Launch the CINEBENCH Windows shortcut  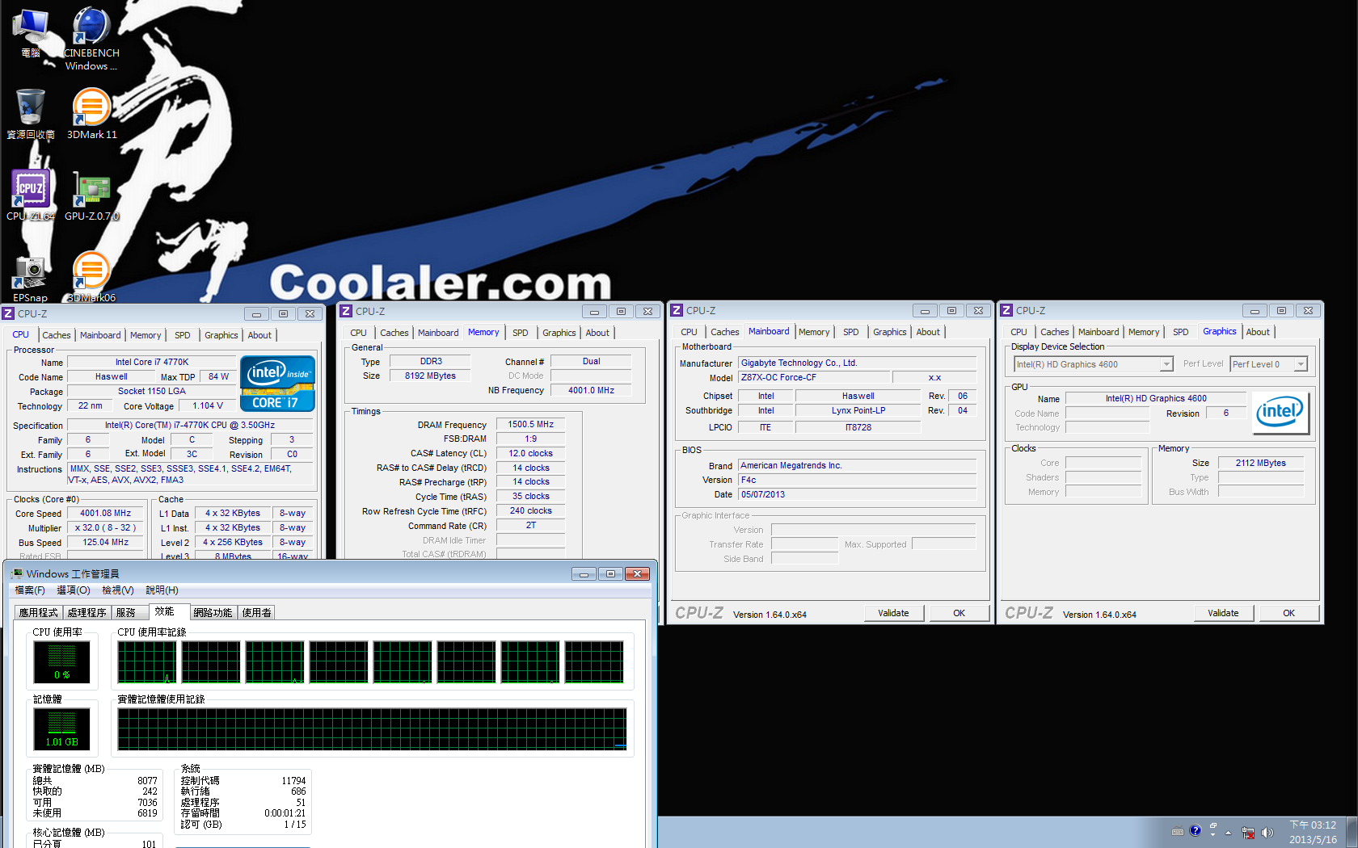pyautogui.click(x=91, y=39)
